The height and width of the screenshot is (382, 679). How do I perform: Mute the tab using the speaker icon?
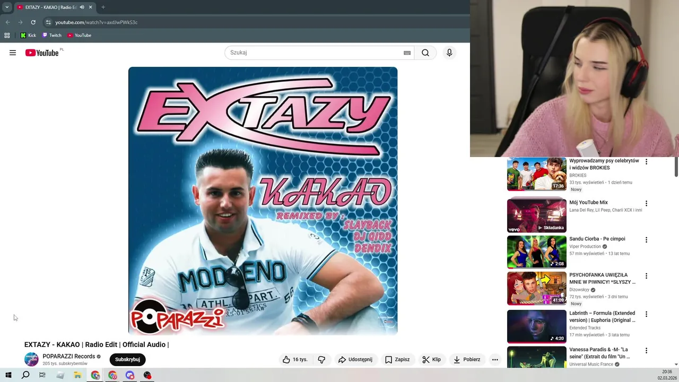(82, 7)
